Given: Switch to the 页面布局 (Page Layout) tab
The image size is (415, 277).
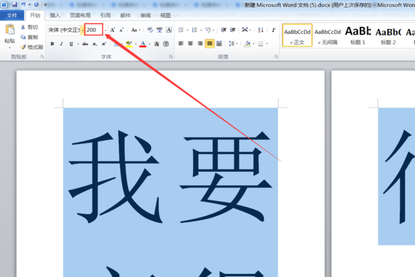Looking at the screenshot, I should point(80,15).
